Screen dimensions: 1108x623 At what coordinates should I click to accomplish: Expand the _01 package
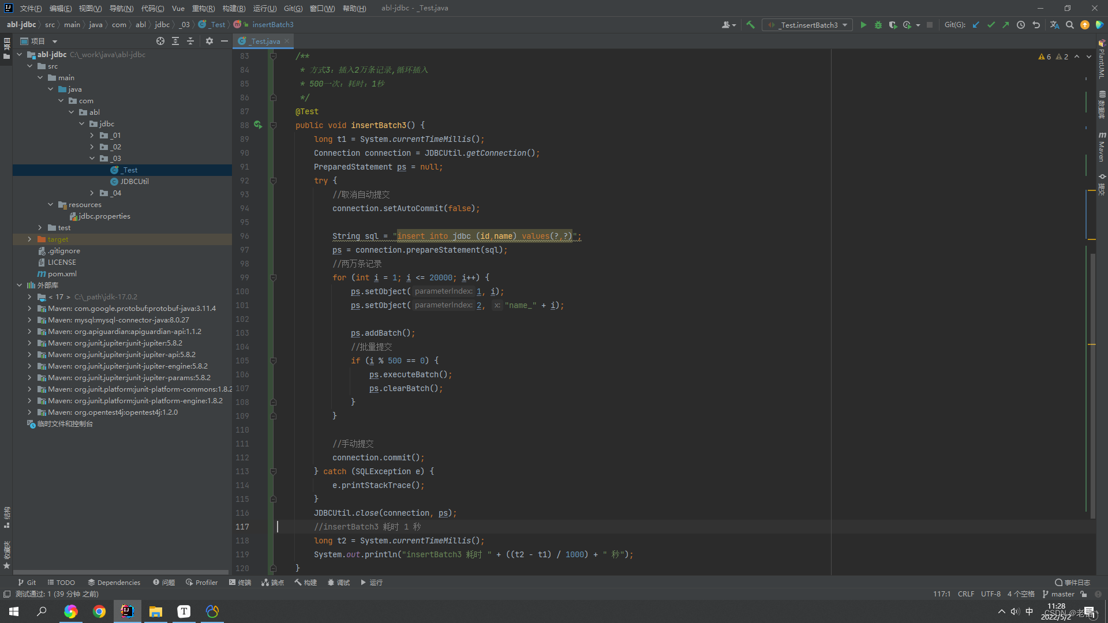92,135
